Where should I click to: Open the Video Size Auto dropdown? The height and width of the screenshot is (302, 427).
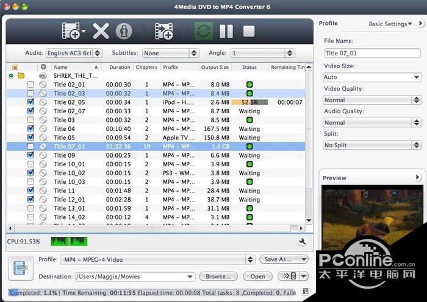[371, 77]
